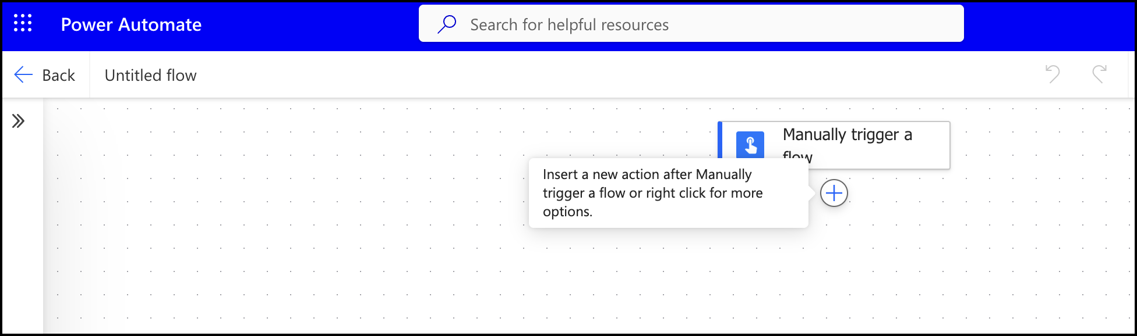Click the search magnifier icon
The width and height of the screenshot is (1137, 336).
click(446, 23)
